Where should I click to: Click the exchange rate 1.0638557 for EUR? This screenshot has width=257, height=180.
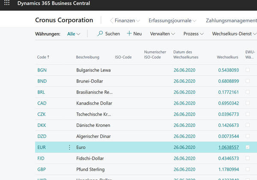point(228,147)
